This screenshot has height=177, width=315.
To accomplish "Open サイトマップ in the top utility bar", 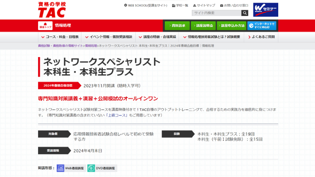I will pyautogui.click(x=204, y=5).
